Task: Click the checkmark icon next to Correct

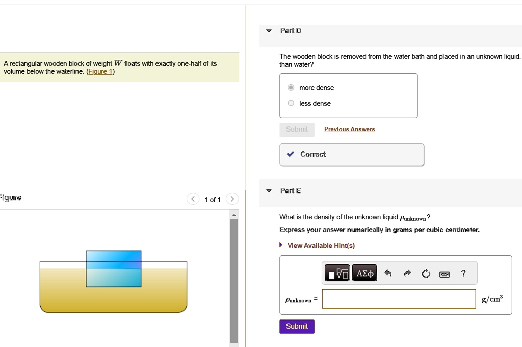Action: (x=291, y=154)
